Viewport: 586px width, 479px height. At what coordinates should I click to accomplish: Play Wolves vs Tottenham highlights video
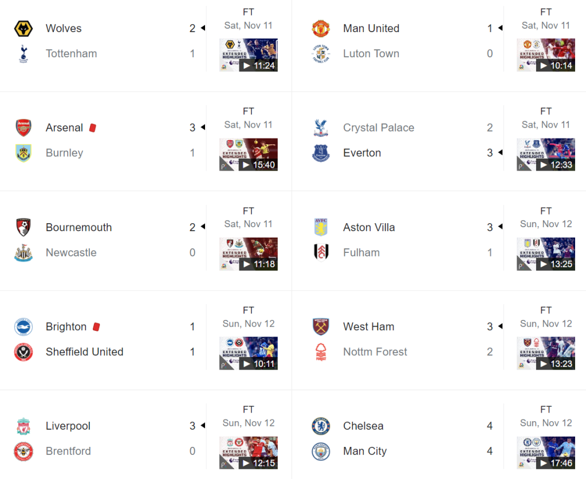point(249,55)
